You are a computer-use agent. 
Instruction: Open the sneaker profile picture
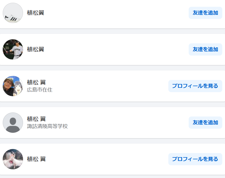click(13, 13)
